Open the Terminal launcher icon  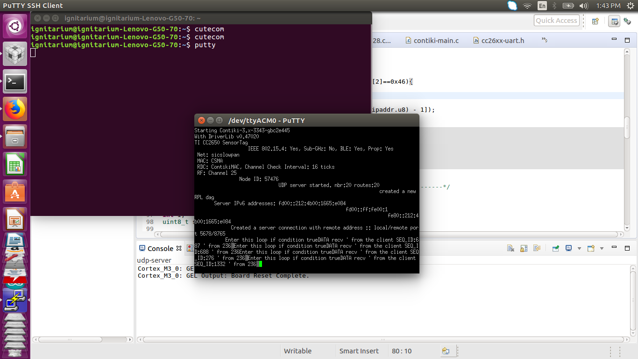15,82
